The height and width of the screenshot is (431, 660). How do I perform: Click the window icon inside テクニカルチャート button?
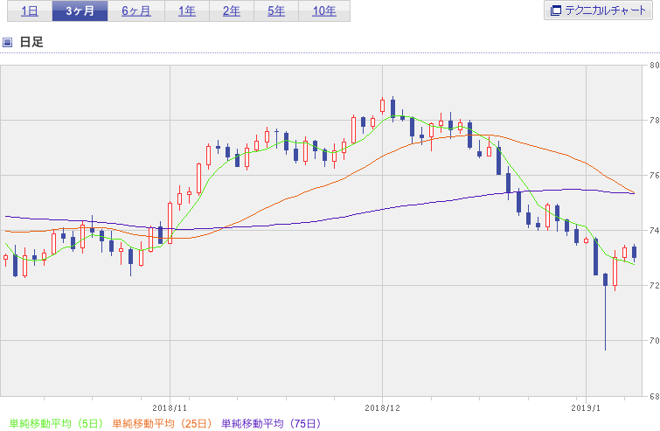click(x=556, y=10)
